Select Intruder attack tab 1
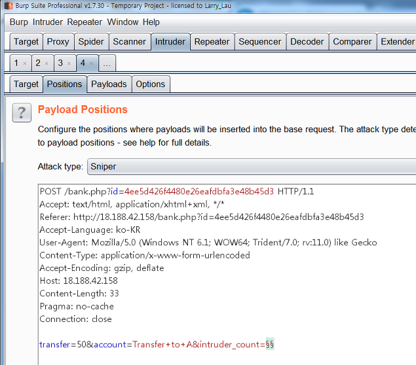This screenshot has height=365, width=416. point(16,63)
